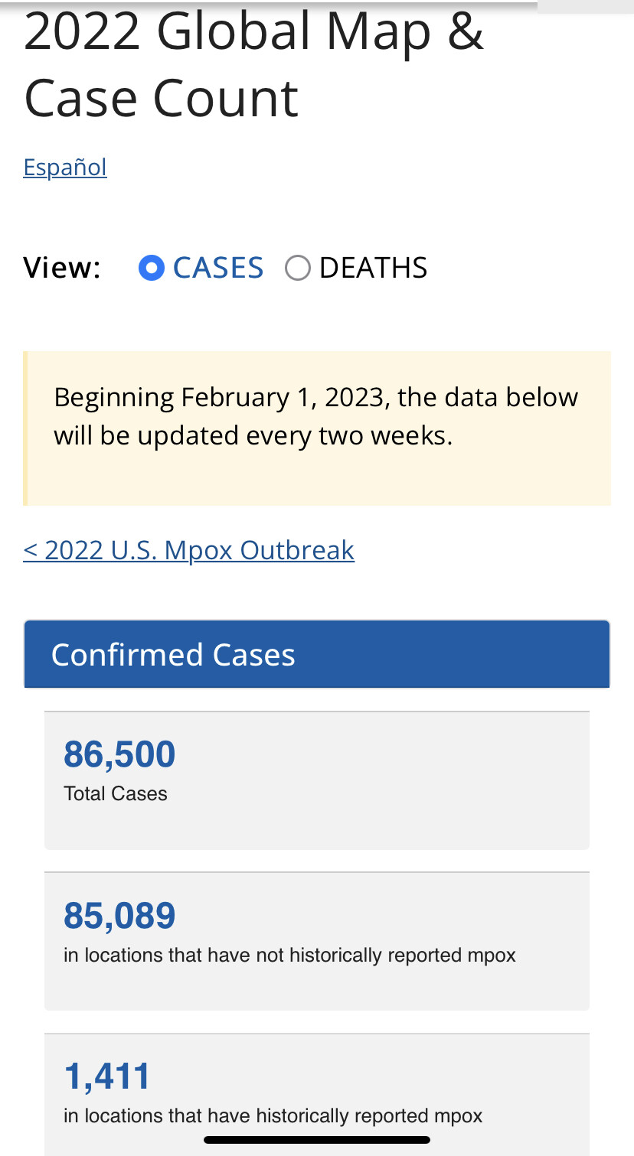Click the Total Cases caption
Image resolution: width=634 pixels, height=1156 pixels.
116,793
